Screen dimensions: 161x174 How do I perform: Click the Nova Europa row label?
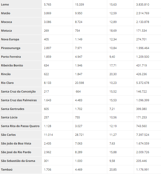coord(10,39)
